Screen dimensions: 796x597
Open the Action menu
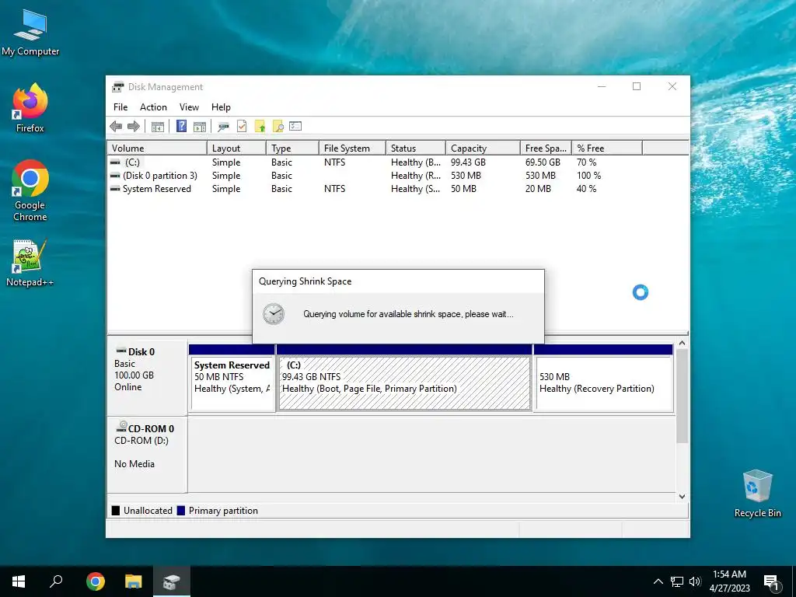coord(153,107)
